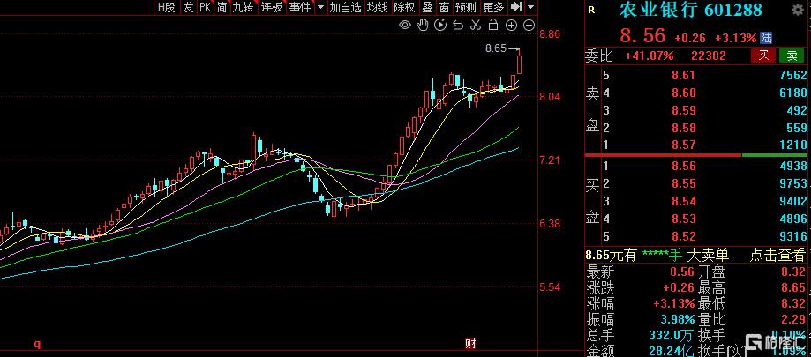This screenshot has width=811, height=357.
Task: Open the 事件 events dropdown
Action: pyautogui.click(x=304, y=7)
